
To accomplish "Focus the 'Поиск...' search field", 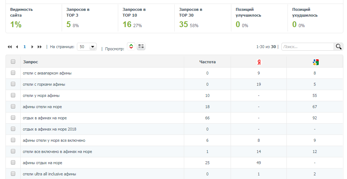I will tap(307, 47).
